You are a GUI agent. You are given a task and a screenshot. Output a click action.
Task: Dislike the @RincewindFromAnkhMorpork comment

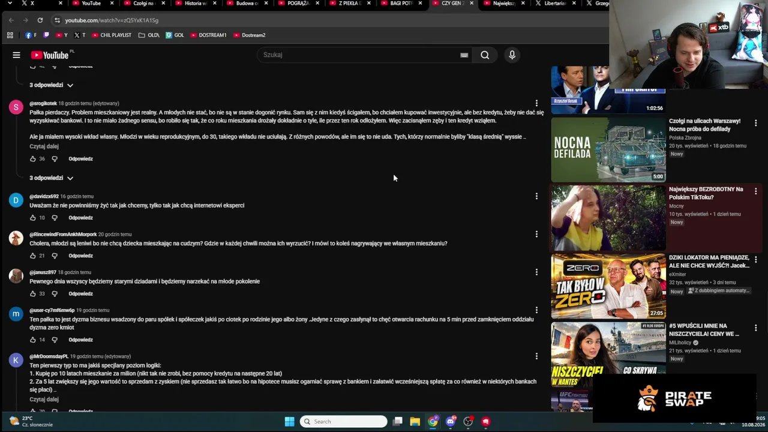click(x=55, y=256)
